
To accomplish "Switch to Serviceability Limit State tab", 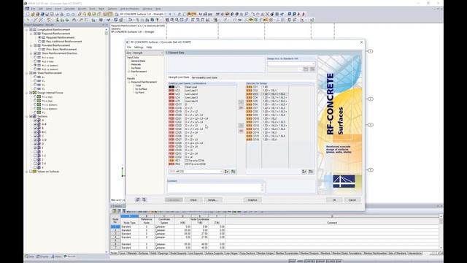I will 204,77.
